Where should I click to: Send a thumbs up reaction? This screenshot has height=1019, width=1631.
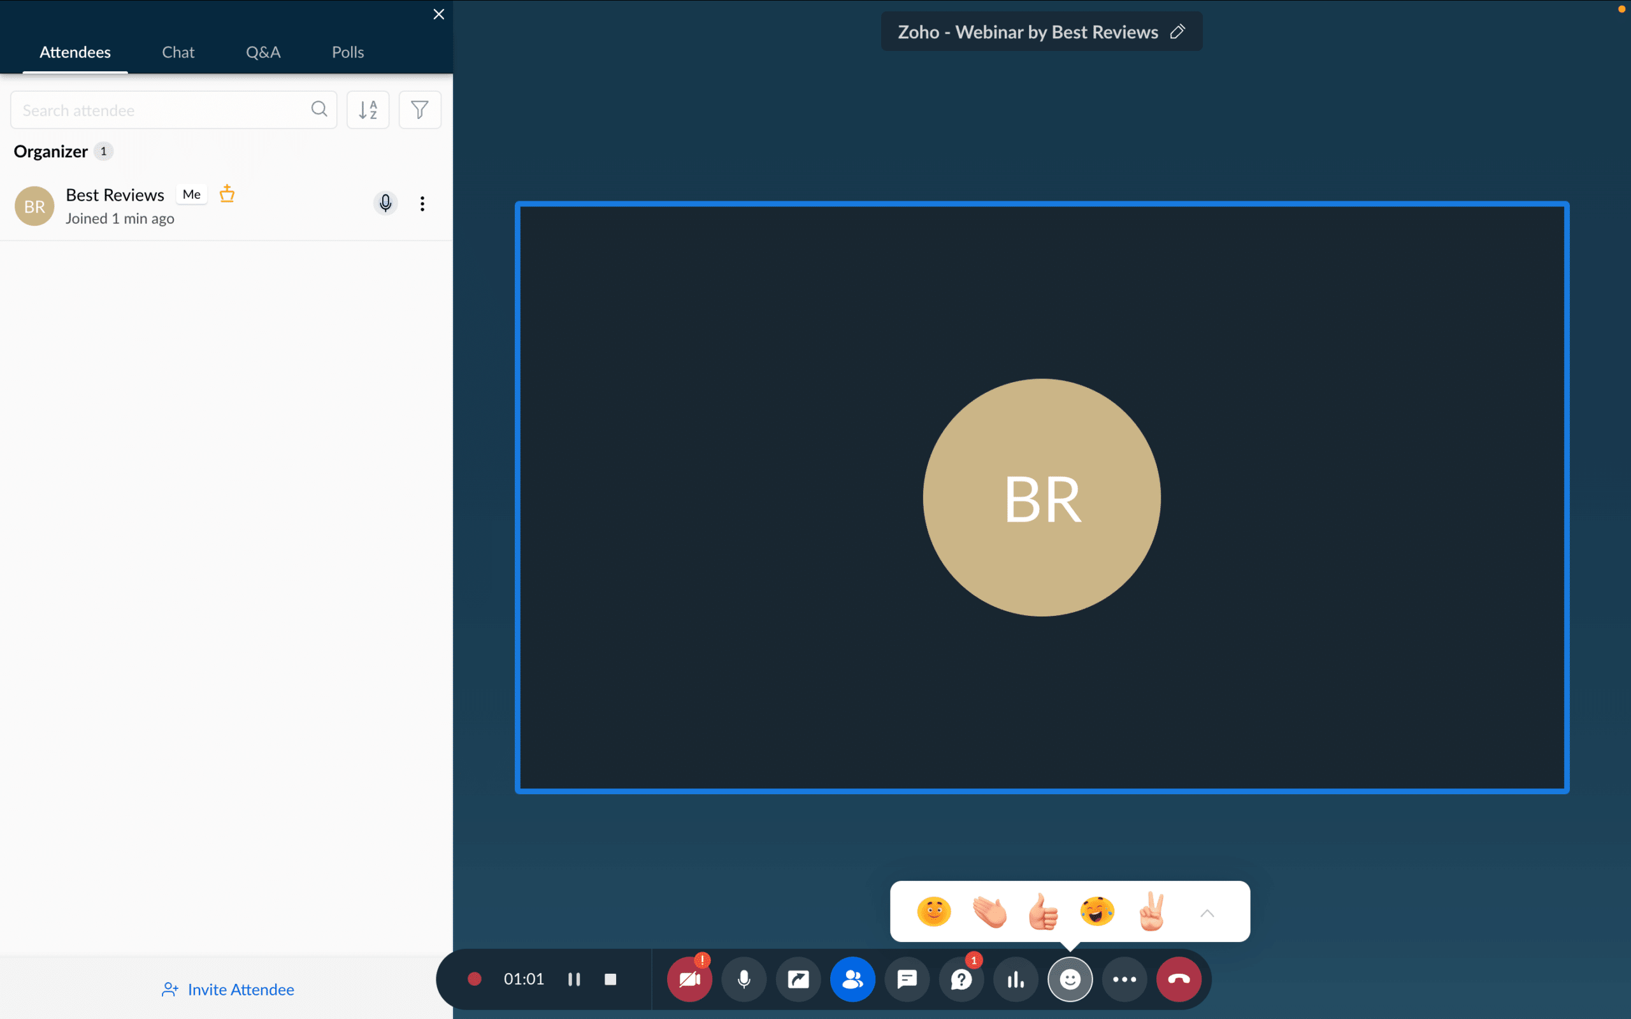coord(1042,911)
